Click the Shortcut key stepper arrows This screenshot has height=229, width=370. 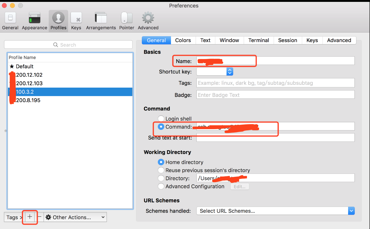(229, 71)
